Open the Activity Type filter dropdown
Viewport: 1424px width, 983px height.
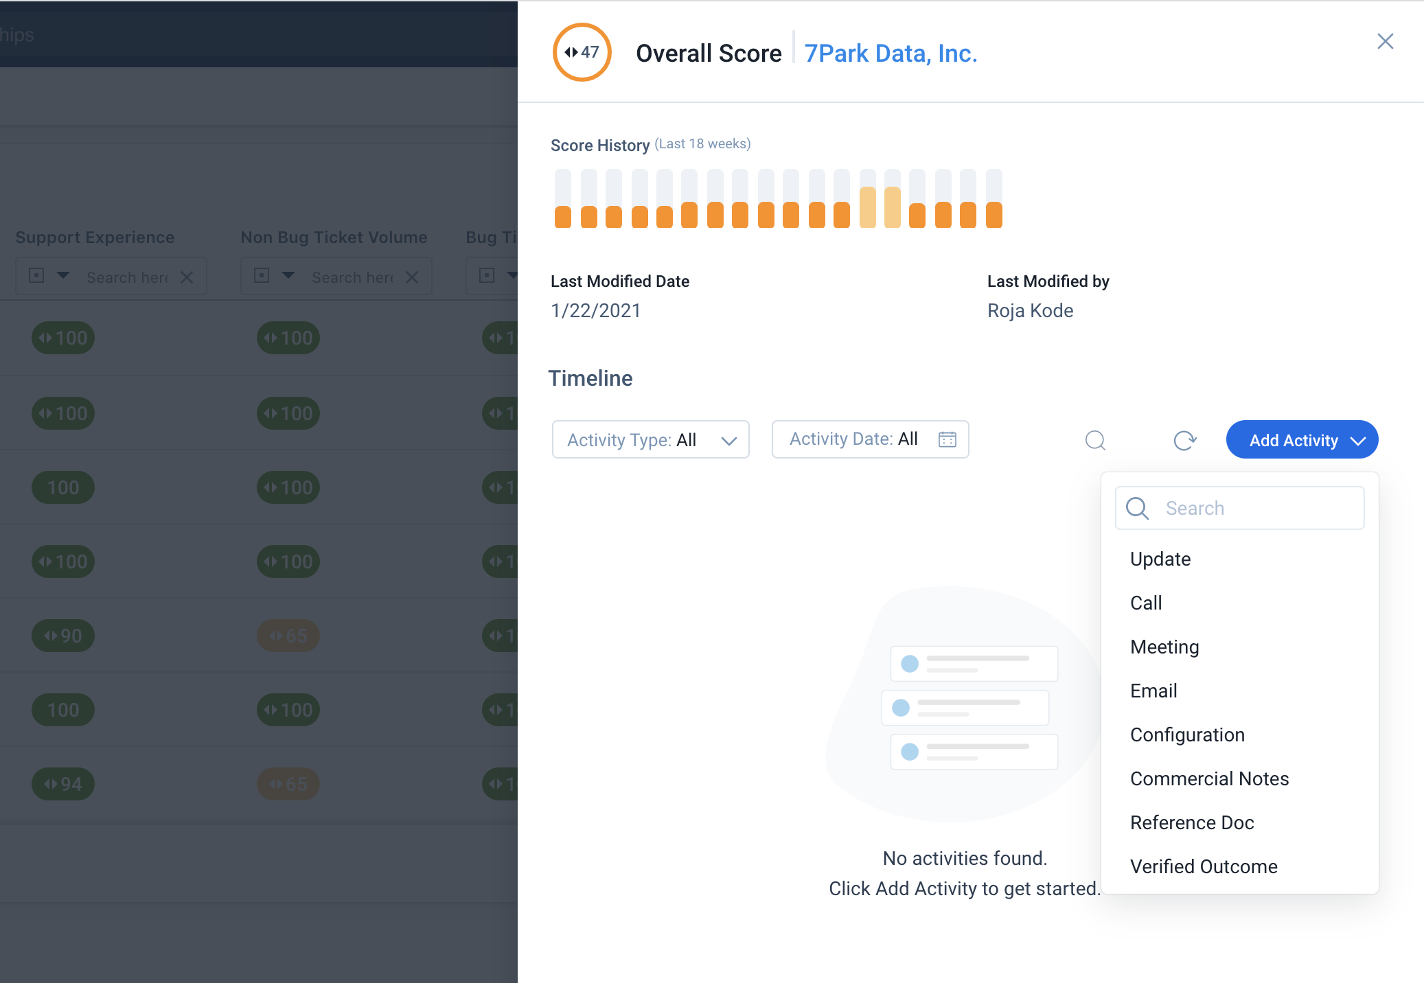[650, 439]
